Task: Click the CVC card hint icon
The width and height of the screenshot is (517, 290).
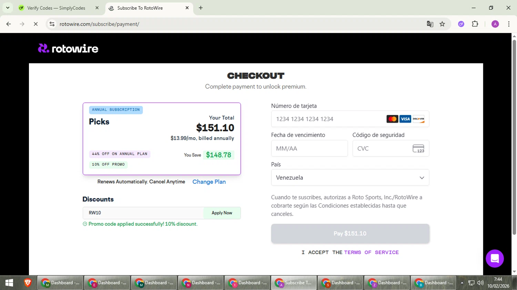Action: (x=418, y=149)
